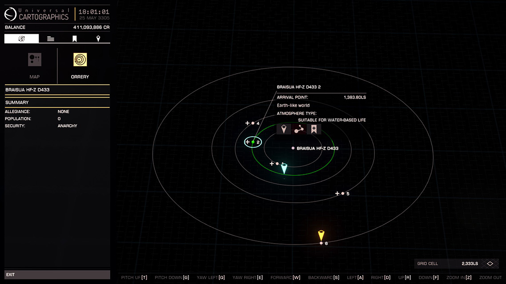
Task: Select the green planet 2 dot
Action: [253, 142]
